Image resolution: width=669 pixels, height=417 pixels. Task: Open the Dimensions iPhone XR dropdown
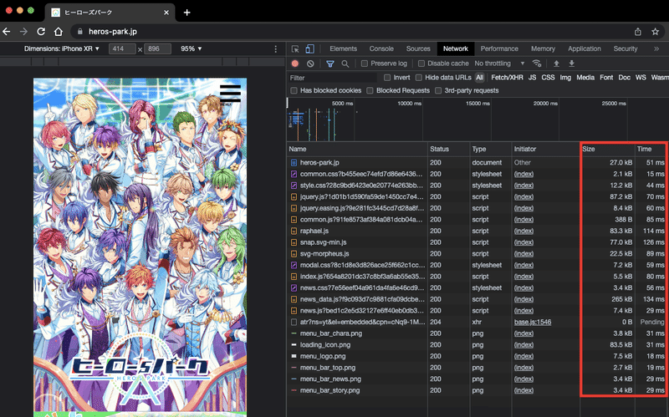click(61, 48)
